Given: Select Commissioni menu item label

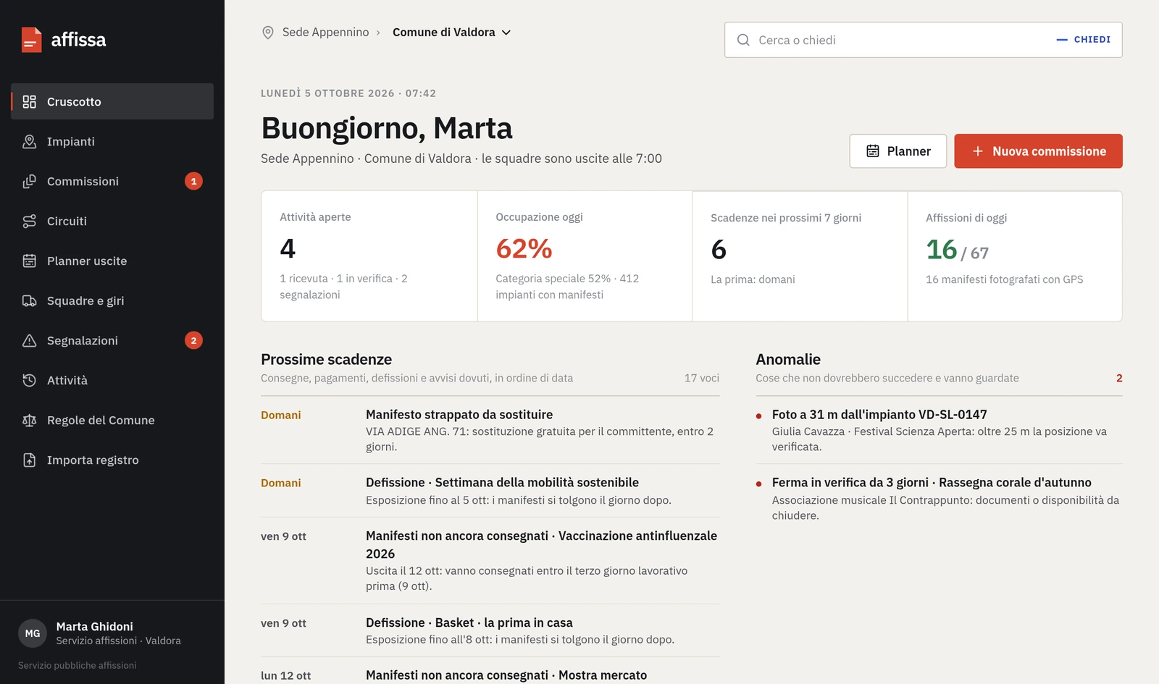Looking at the screenshot, I should click(83, 181).
